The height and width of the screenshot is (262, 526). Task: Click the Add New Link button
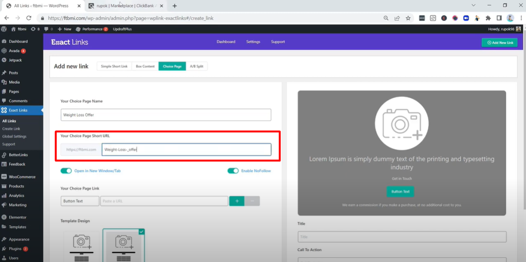tap(500, 42)
